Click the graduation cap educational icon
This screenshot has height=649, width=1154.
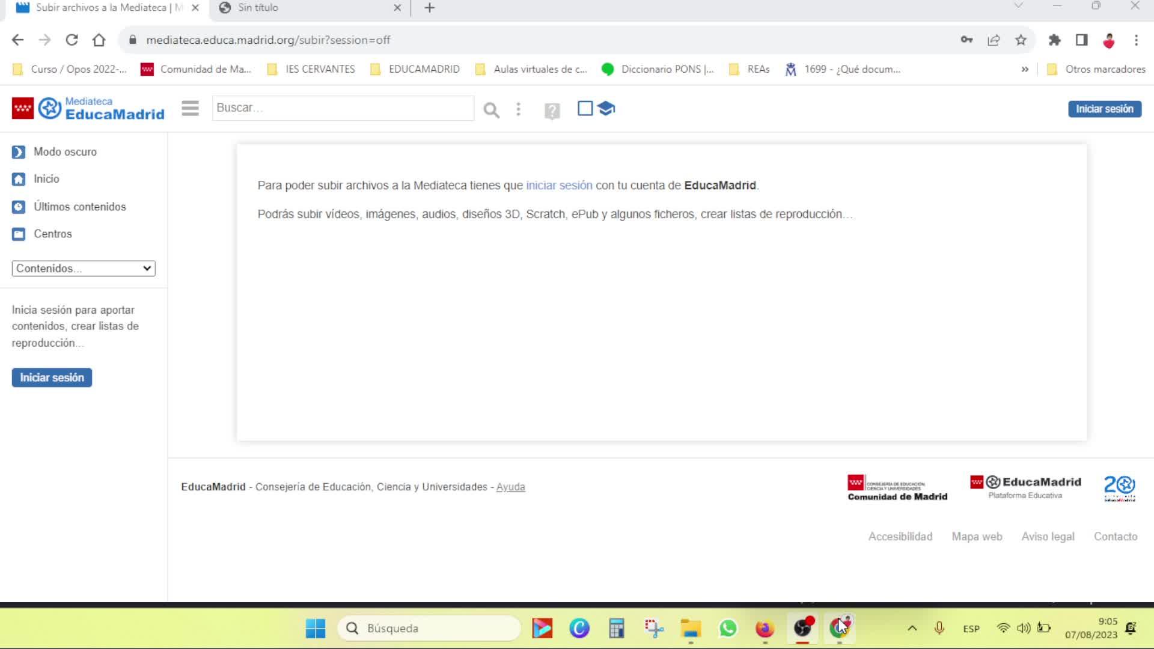(606, 109)
